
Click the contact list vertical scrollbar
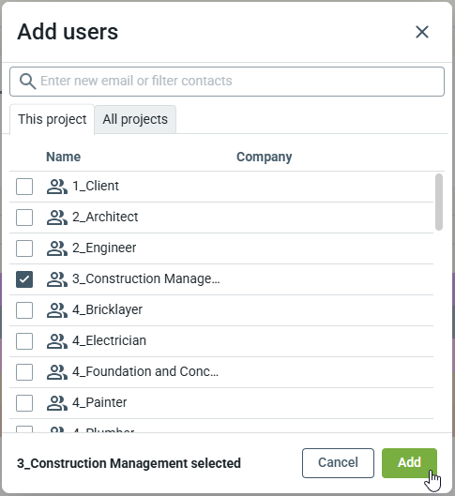click(x=439, y=202)
